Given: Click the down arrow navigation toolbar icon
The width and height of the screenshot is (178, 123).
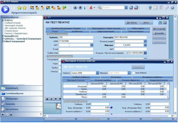Looking at the screenshot, I should (75, 8).
